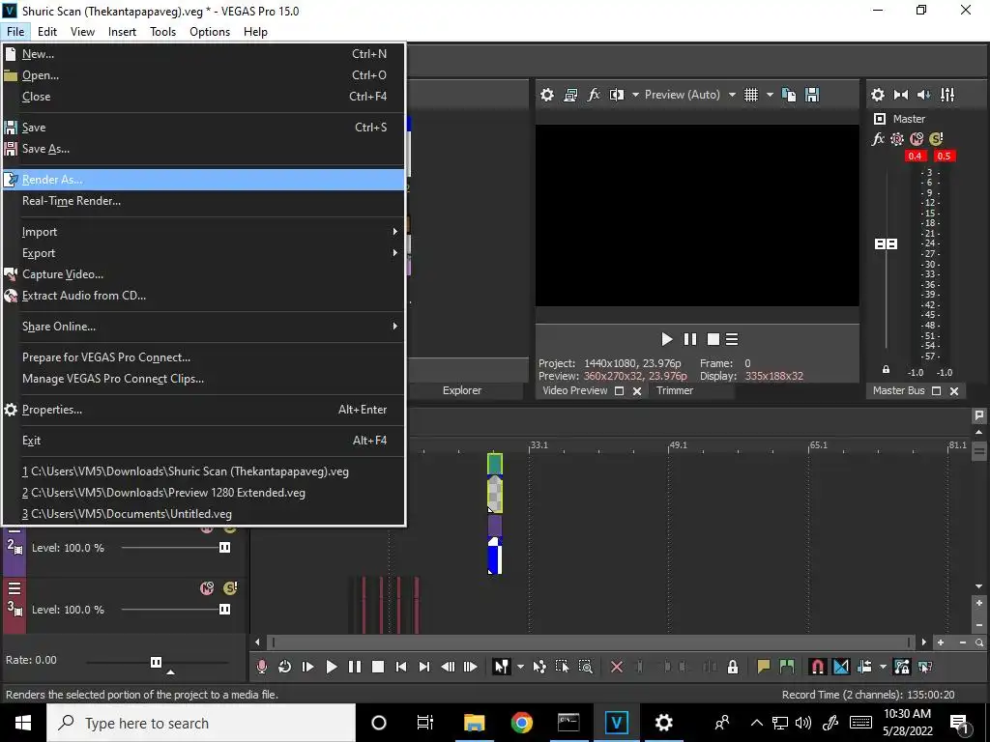Screen dimensions: 990x742
Task: Click the split screen view icon
Action: tap(617, 95)
